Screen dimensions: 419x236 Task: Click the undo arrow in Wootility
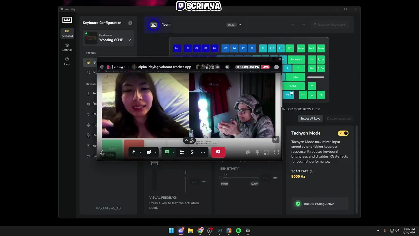pos(293,25)
